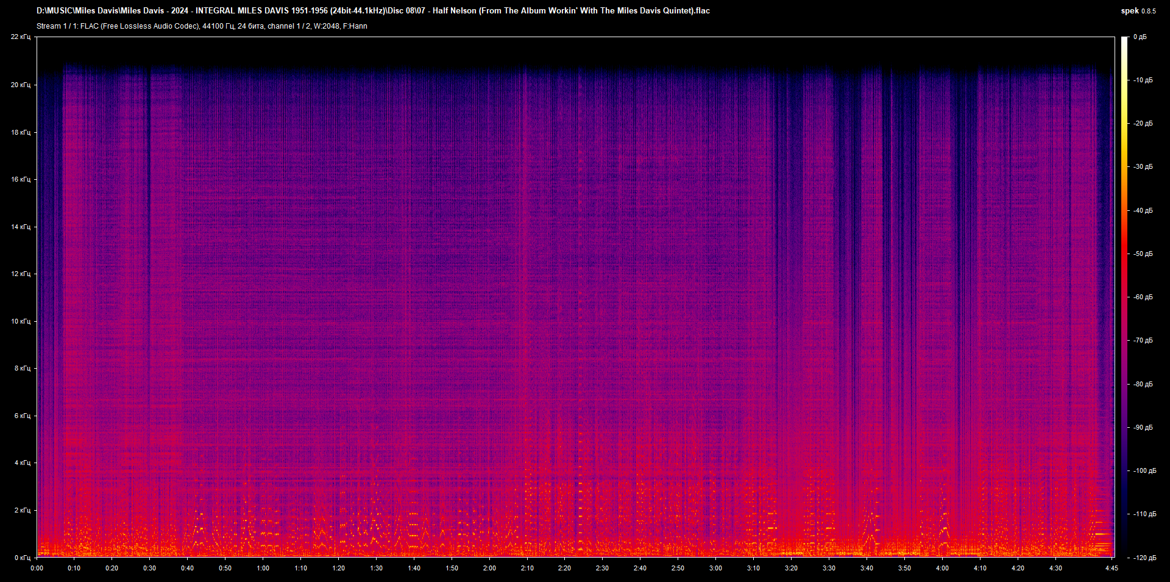
Task: Click the 20 кГц frequency axis label
Action: coord(21,85)
